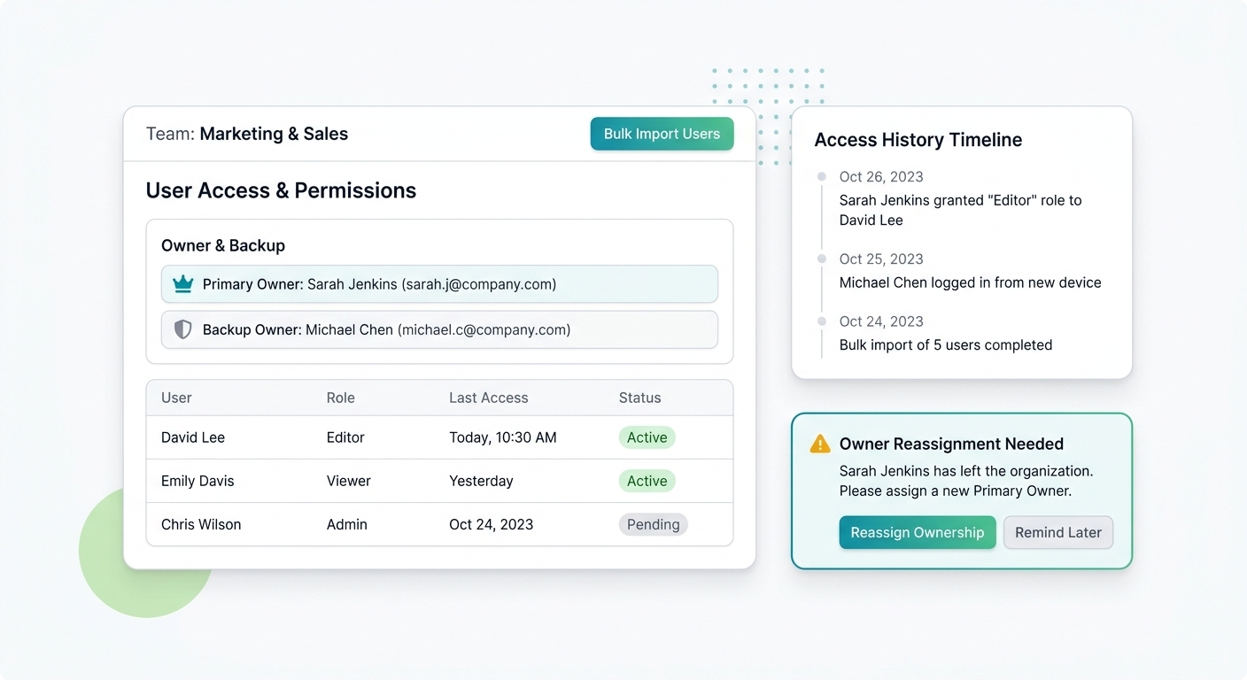Select user David Lee
The width and height of the screenshot is (1247, 680).
(x=193, y=437)
